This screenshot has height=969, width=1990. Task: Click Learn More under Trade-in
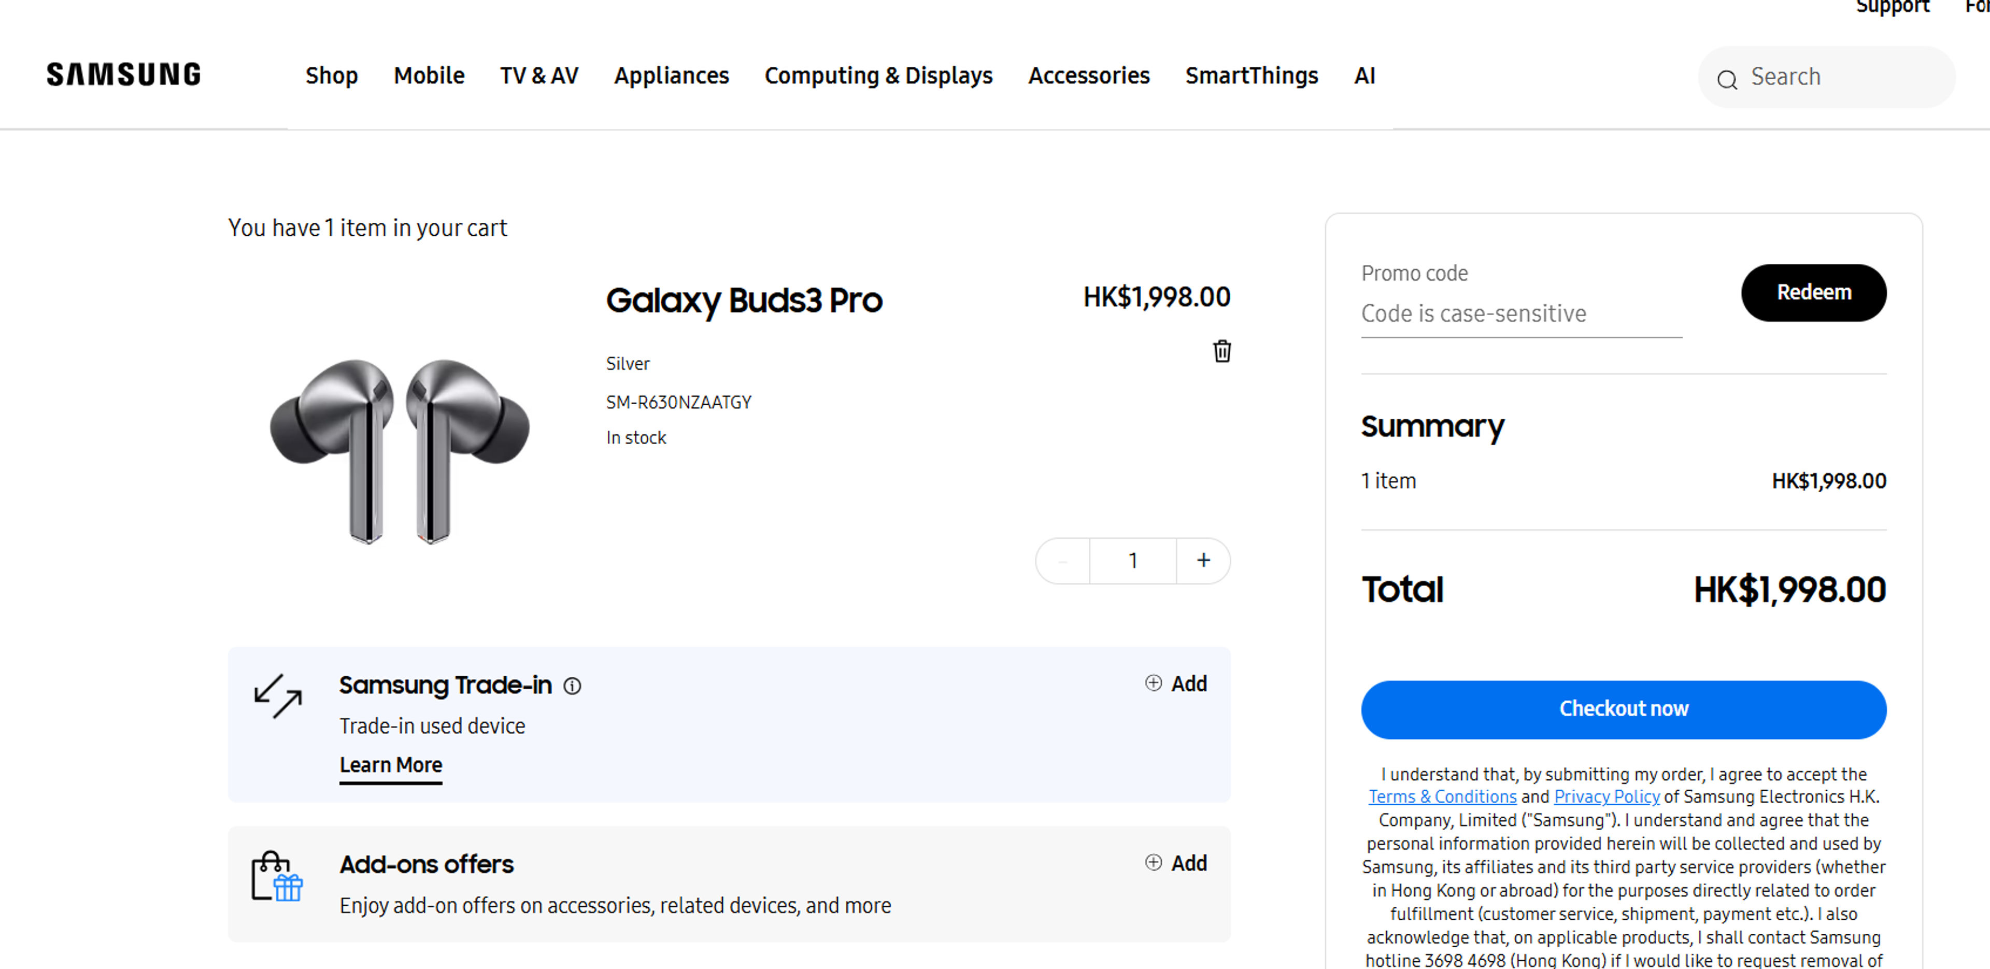pyautogui.click(x=391, y=765)
